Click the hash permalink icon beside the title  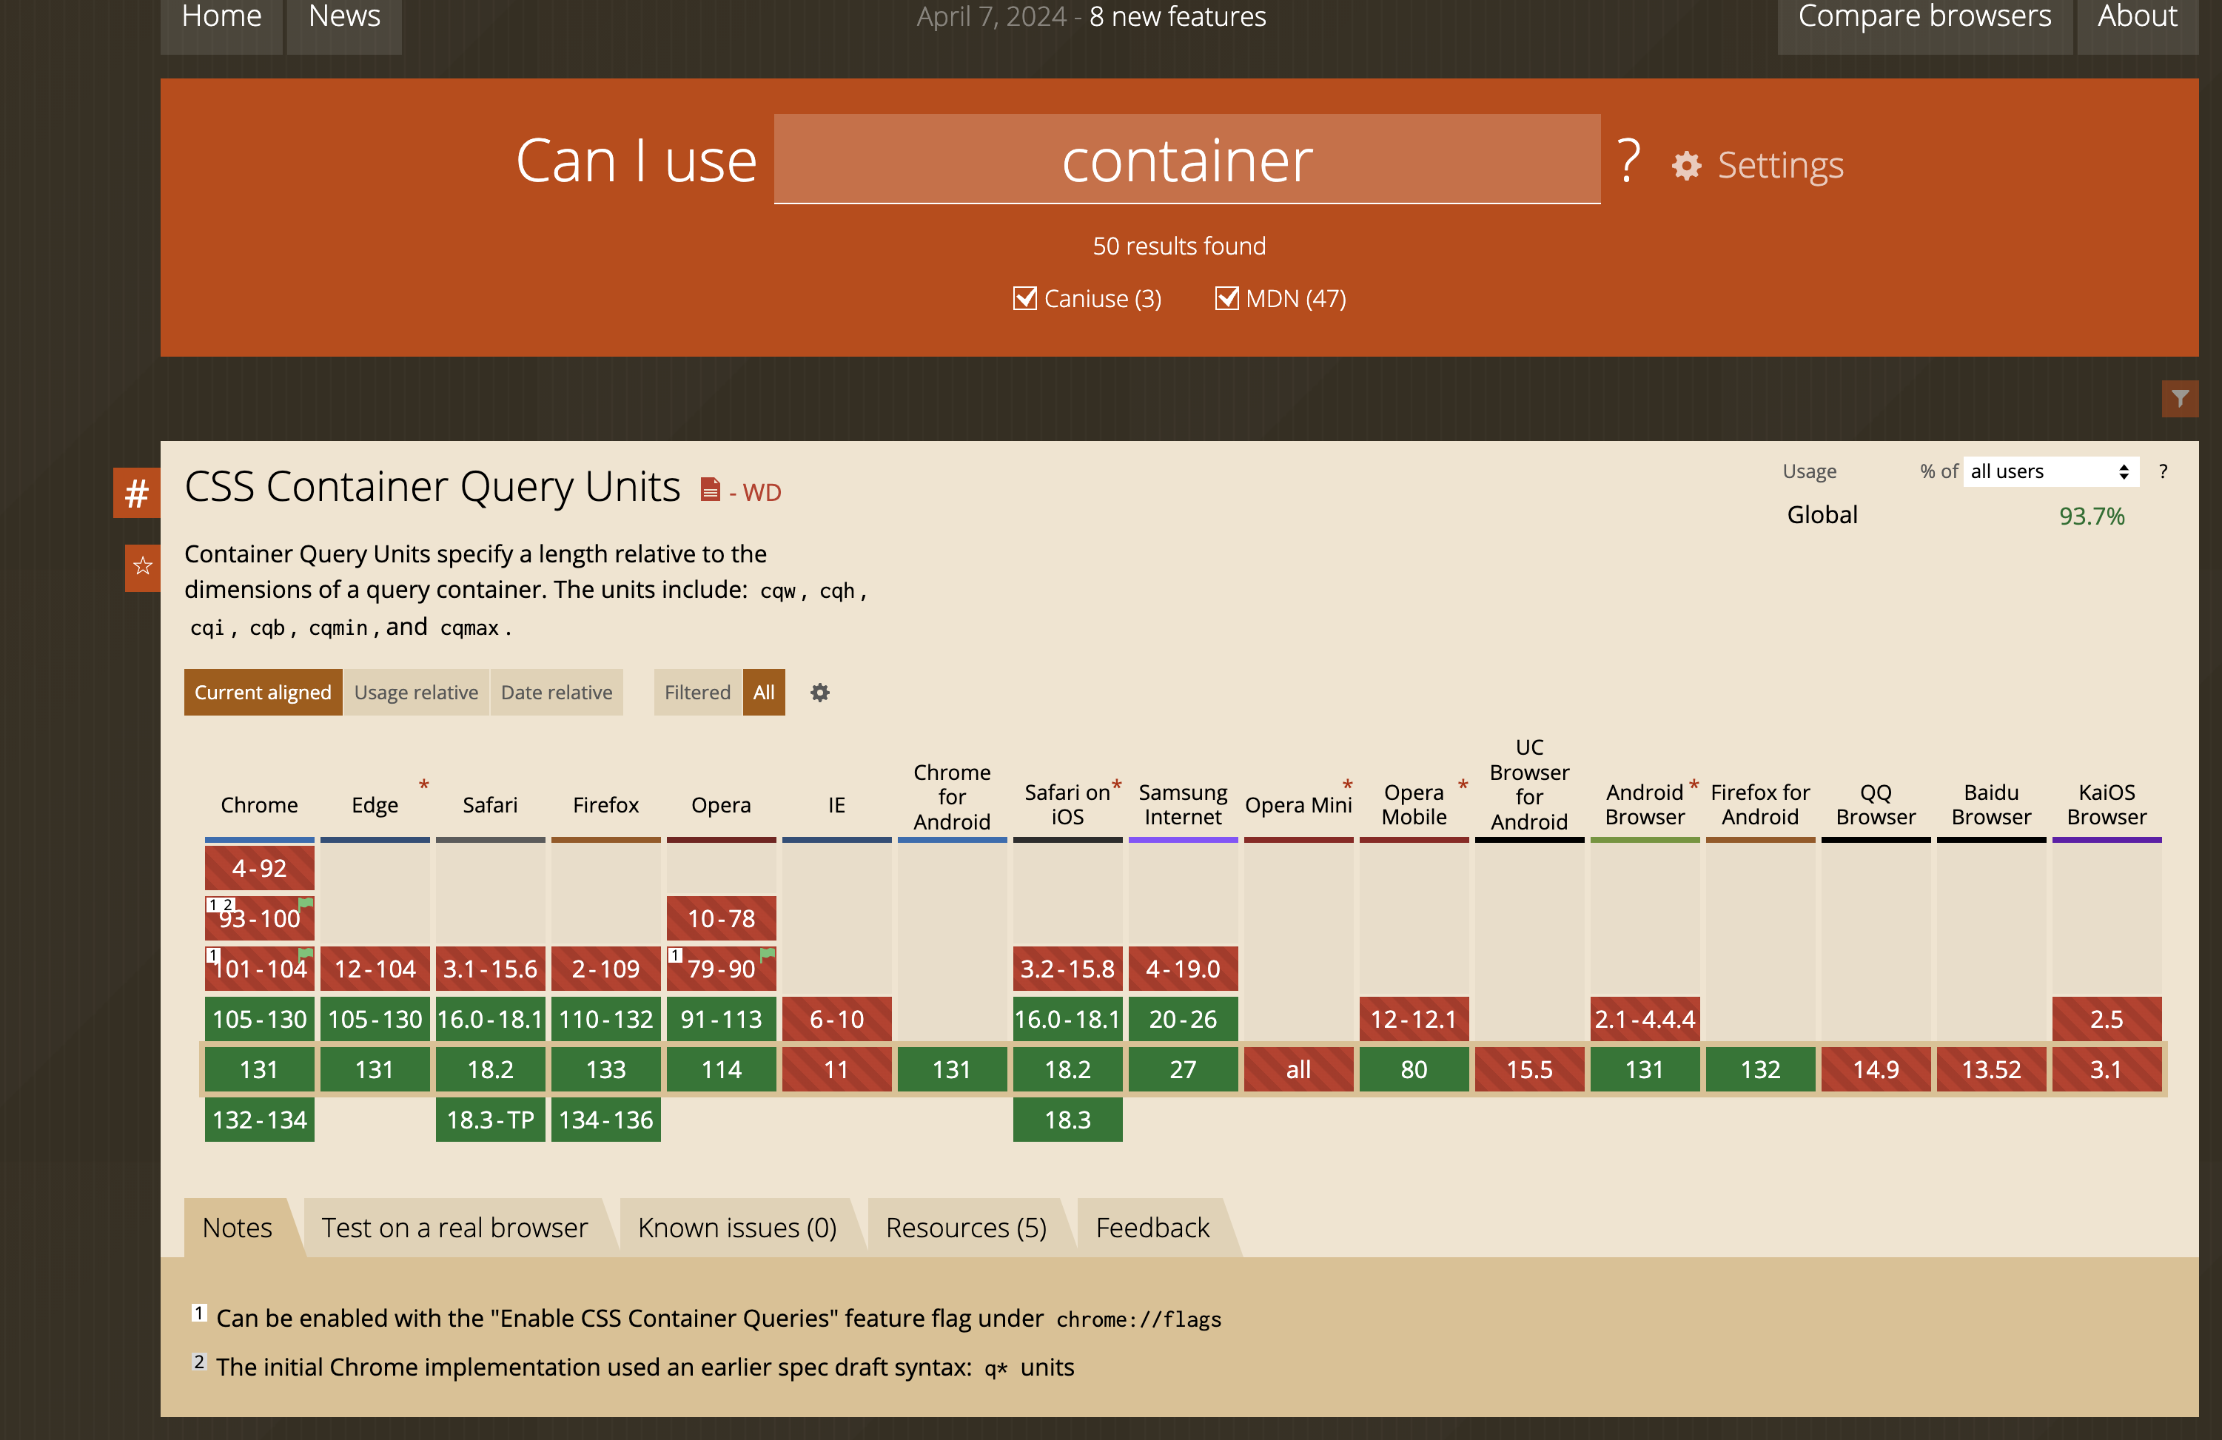(136, 493)
